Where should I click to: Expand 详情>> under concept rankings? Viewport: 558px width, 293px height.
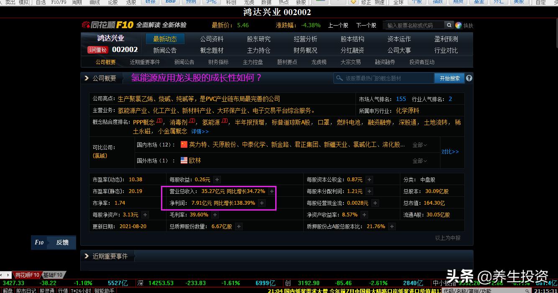tap(200, 131)
